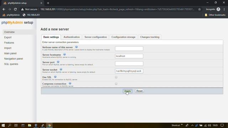Viewport: 228px width, 128px height.
Task: Open Import in the sidebar
Action: pos(8,48)
